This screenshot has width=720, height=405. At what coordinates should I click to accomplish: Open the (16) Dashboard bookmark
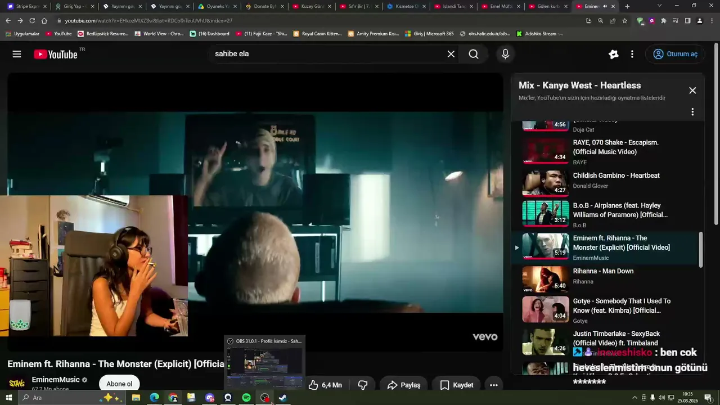click(x=210, y=34)
